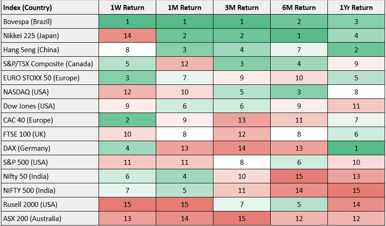
Task: Click the EURO STOXX 50 (Europe) label
Action: tap(41, 78)
